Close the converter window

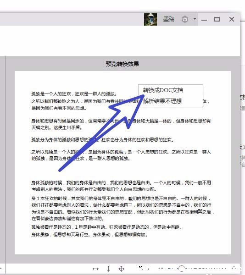tap(232, 19)
